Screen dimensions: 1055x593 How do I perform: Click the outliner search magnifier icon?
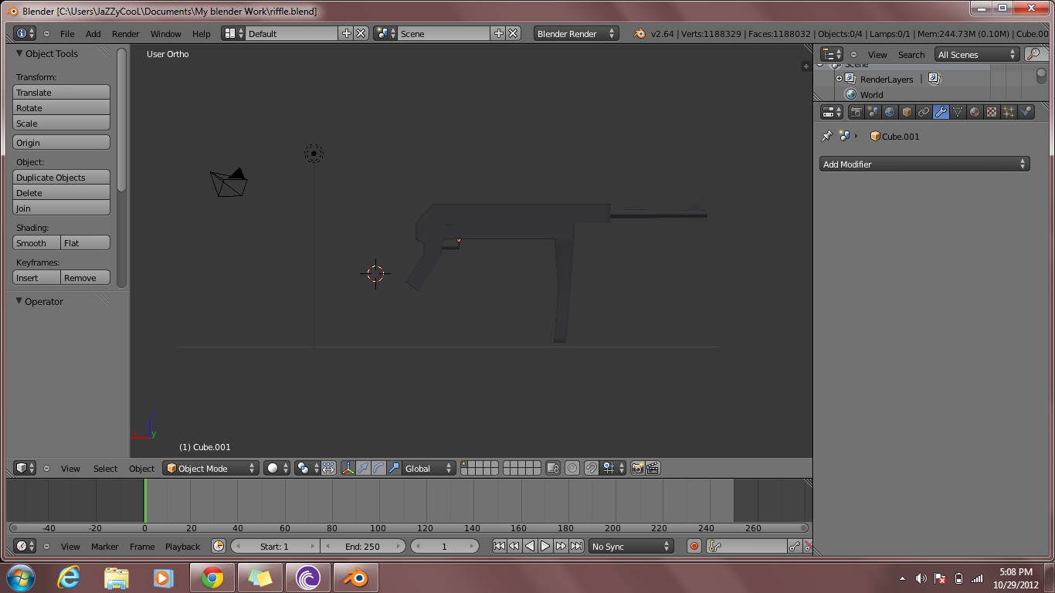tap(1033, 54)
